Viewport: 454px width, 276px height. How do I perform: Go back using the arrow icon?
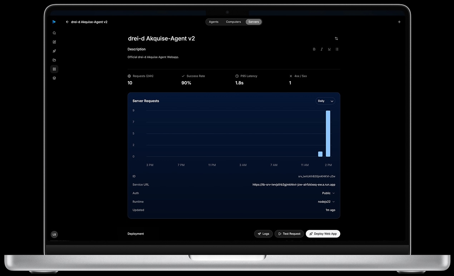click(x=67, y=22)
